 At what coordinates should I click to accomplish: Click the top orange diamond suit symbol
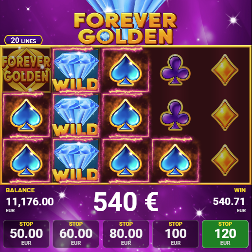pos(225,70)
